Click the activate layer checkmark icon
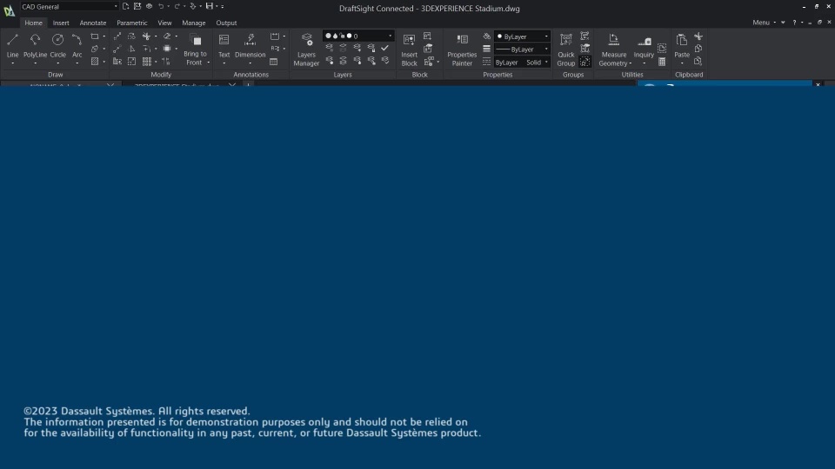 (385, 48)
